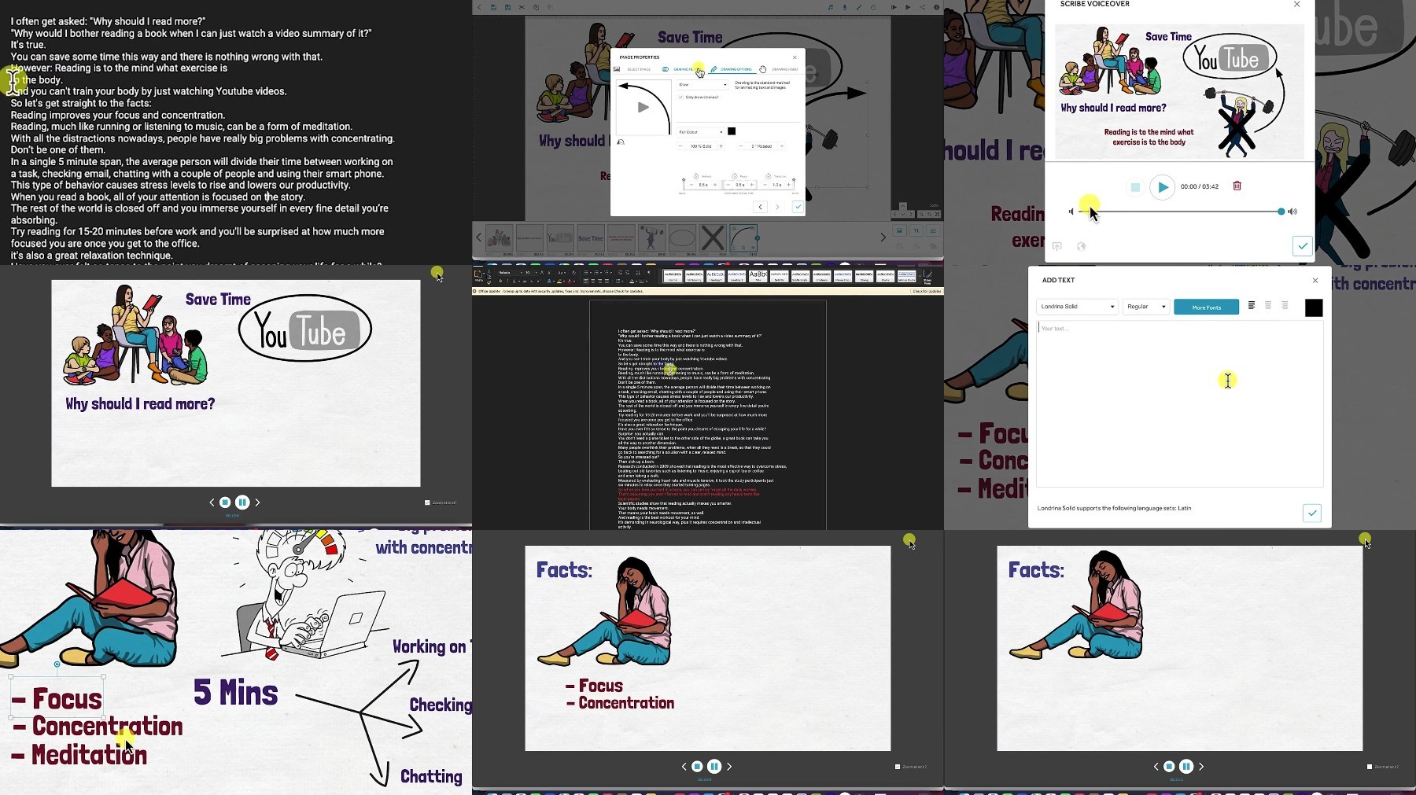
Task: Click add chart icon beside the timeline
Action: point(933,230)
